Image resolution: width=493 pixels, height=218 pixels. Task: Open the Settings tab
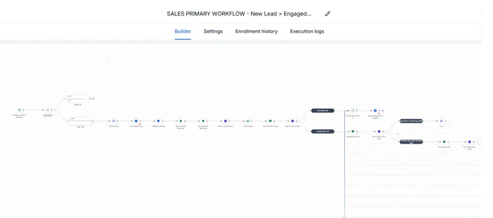(213, 31)
